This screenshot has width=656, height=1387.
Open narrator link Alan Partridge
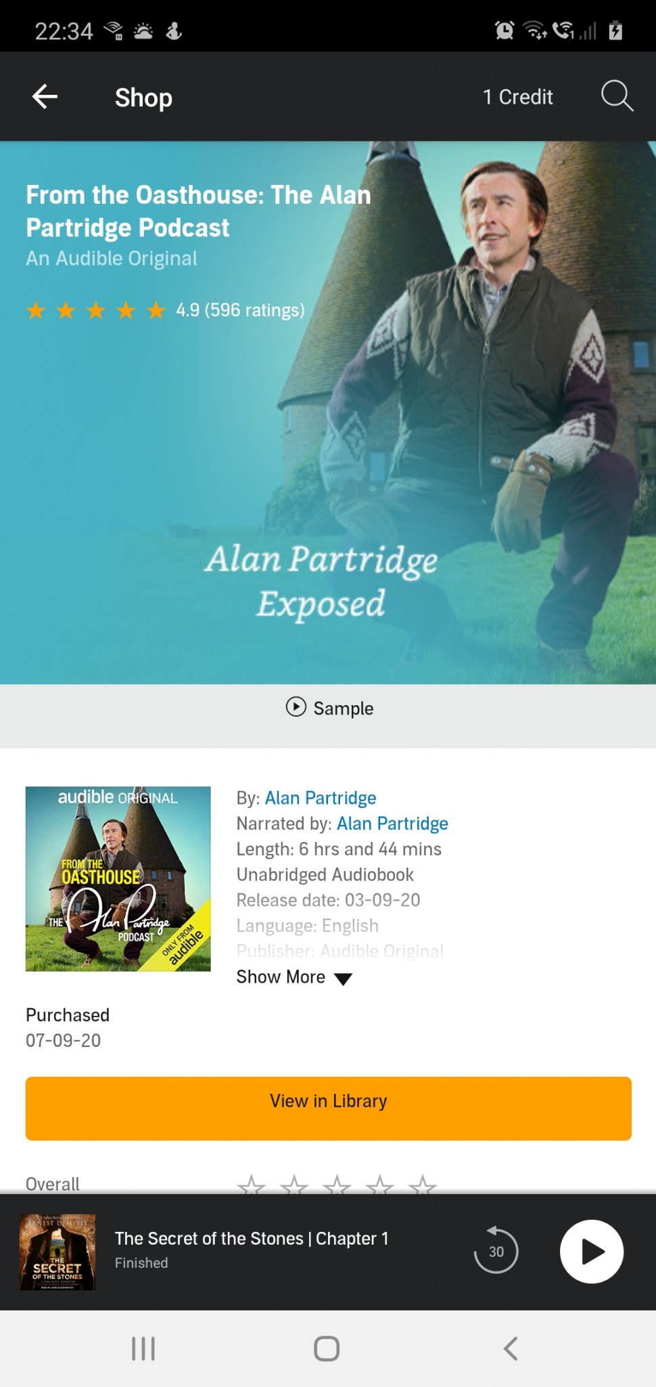(x=392, y=824)
